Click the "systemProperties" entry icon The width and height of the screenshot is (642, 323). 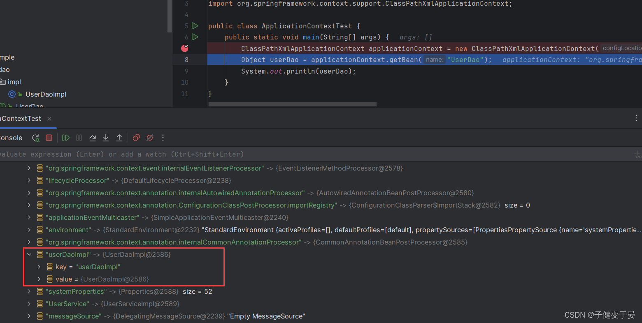pos(40,291)
